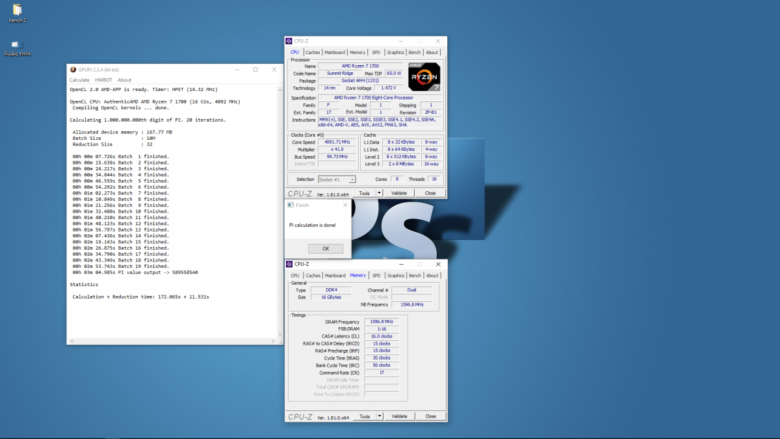
Task: Click the GPUPI title bar app icon
Action: (x=73, y=70)
